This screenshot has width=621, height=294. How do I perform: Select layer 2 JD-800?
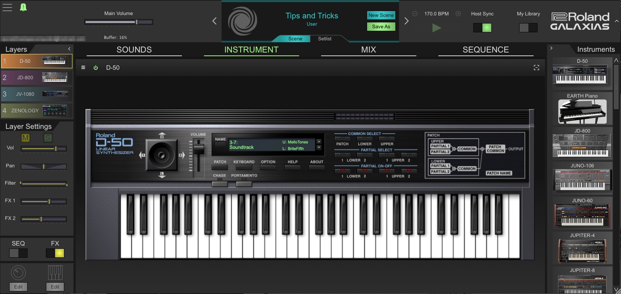[x=36, y=77]
